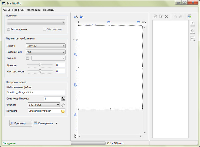Open the Разрешение dropdown showing 300
The image size is (200, 147).
[46, 52]
